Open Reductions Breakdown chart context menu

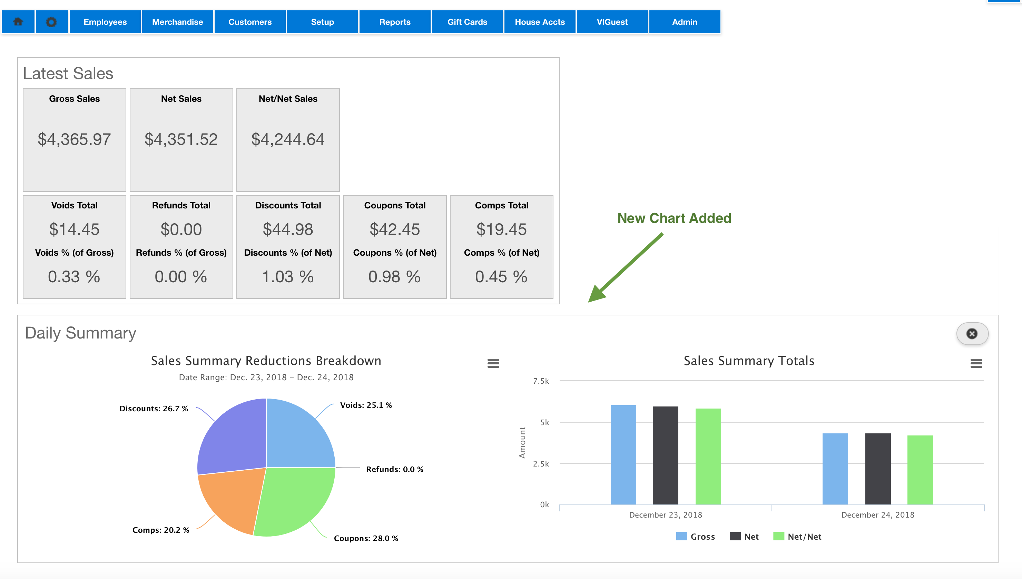493,363
